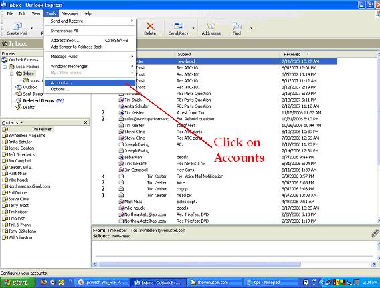380x288 pixels.
Task: Click the Find toolbar icon
Action: point(237,29)
